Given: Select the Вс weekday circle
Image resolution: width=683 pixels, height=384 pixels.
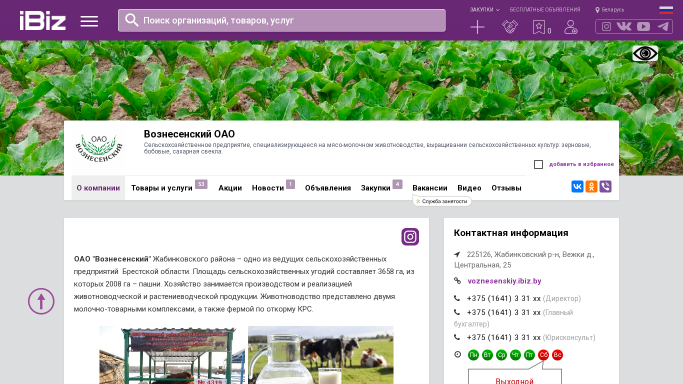Looking at the screenshot, I should point(557,355).
